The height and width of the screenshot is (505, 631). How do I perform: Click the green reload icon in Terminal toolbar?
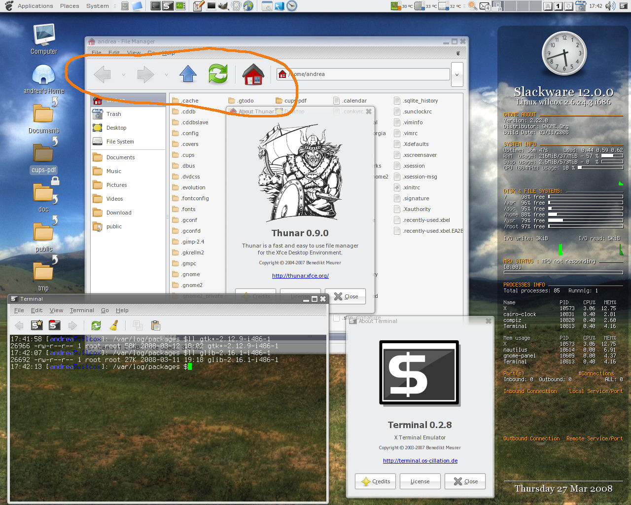[96, 325]
